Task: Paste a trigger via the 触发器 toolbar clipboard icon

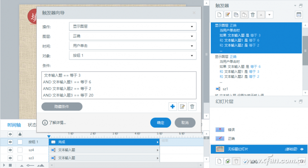Action: [244, 15]
